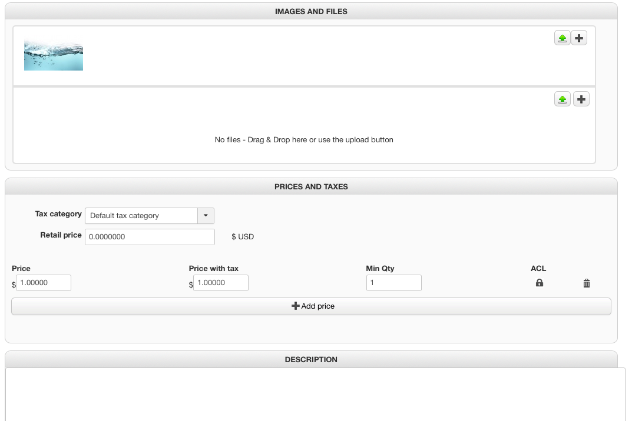Screen dimensions: 632x421
Task: Click the water image thumbnail
Action: [54, 55]
